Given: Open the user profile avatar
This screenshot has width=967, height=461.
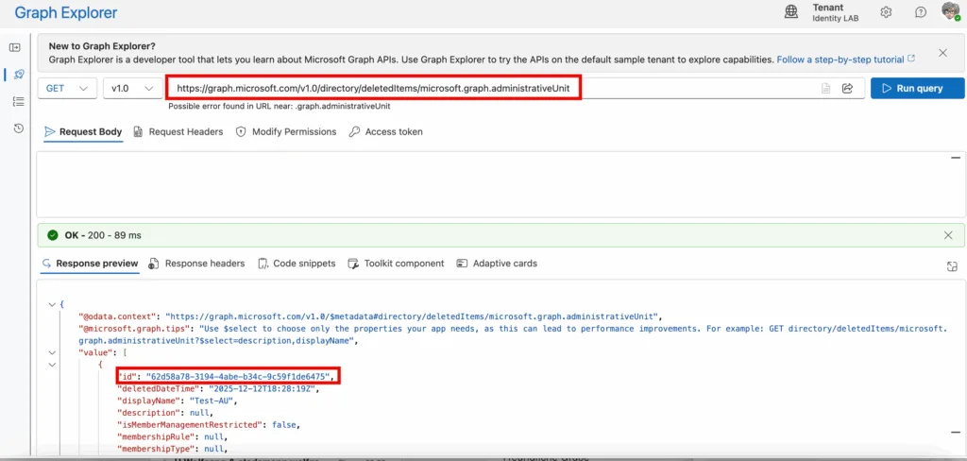Looking at the screenshot, I should click(950, 12).
